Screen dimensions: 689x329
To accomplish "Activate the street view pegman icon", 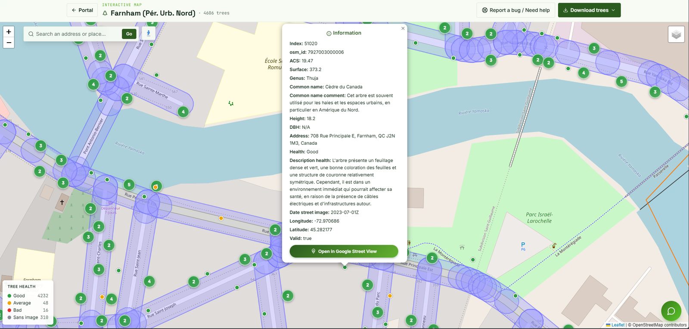I will [x=149, y=34].
